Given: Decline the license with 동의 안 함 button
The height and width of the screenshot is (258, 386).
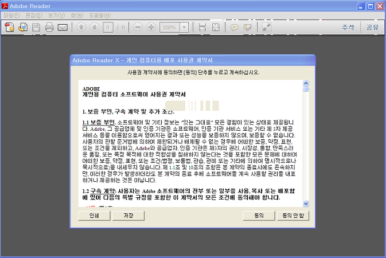Looking at the screenshot, I should tap(293, 216).
